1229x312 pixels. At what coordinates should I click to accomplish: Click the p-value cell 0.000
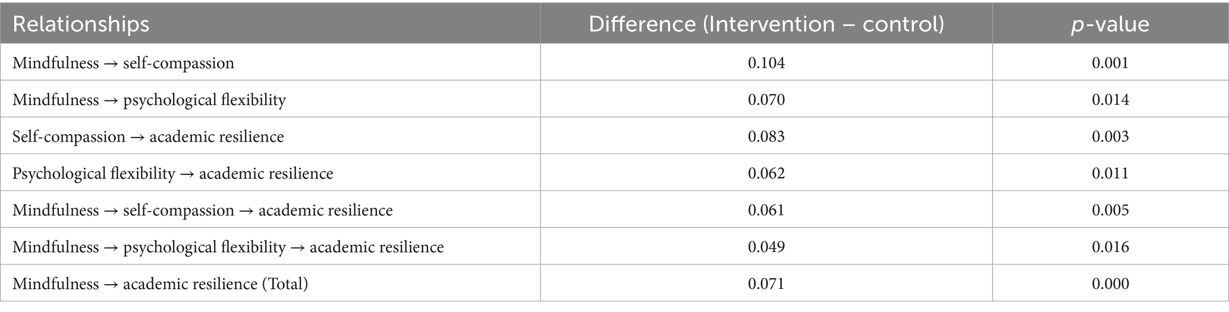[1109, 284]
